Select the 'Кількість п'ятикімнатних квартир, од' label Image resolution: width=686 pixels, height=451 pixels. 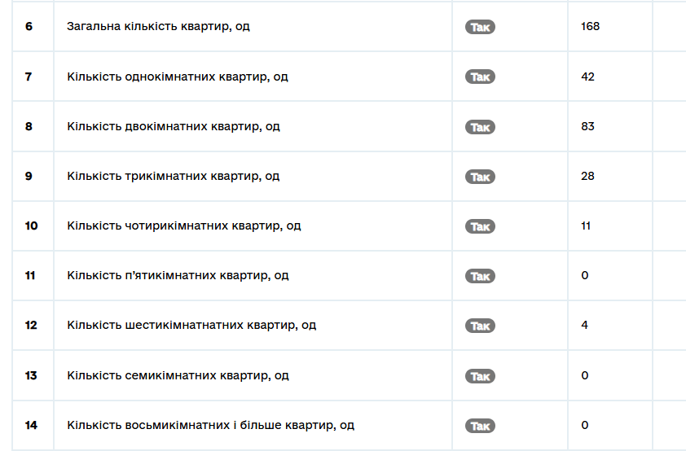(x=178, y=275)
